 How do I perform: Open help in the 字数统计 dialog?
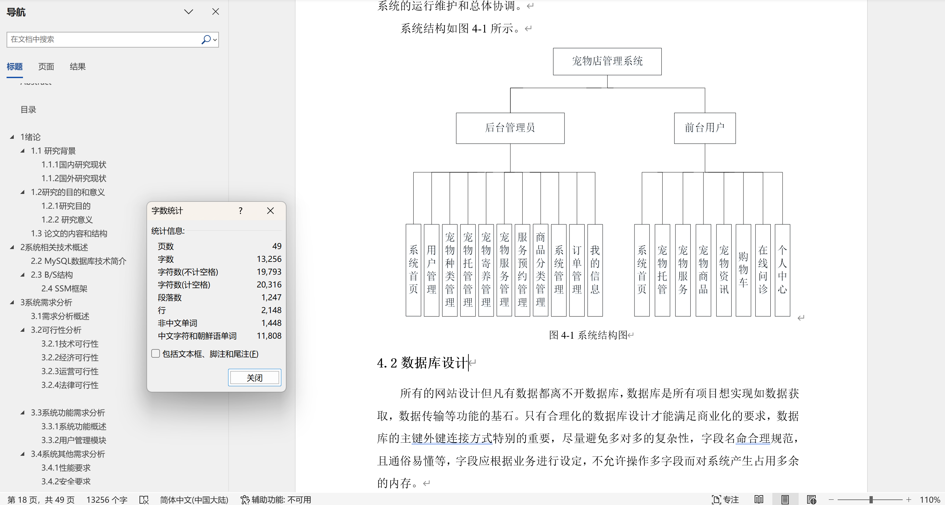tap(240, 211)
